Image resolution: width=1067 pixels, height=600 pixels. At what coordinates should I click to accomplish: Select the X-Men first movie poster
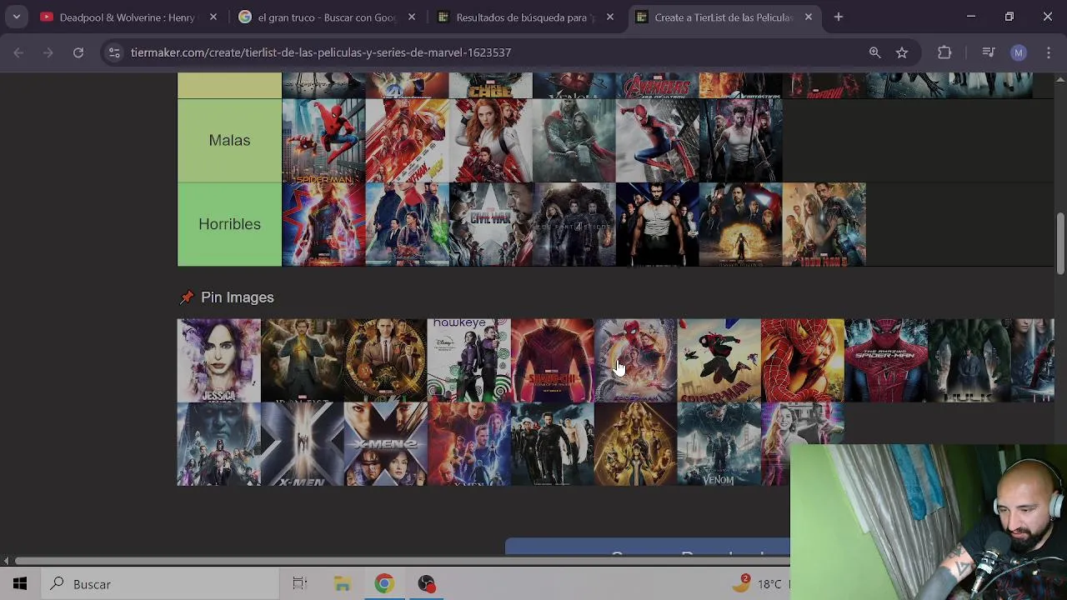tap(303, 443)
